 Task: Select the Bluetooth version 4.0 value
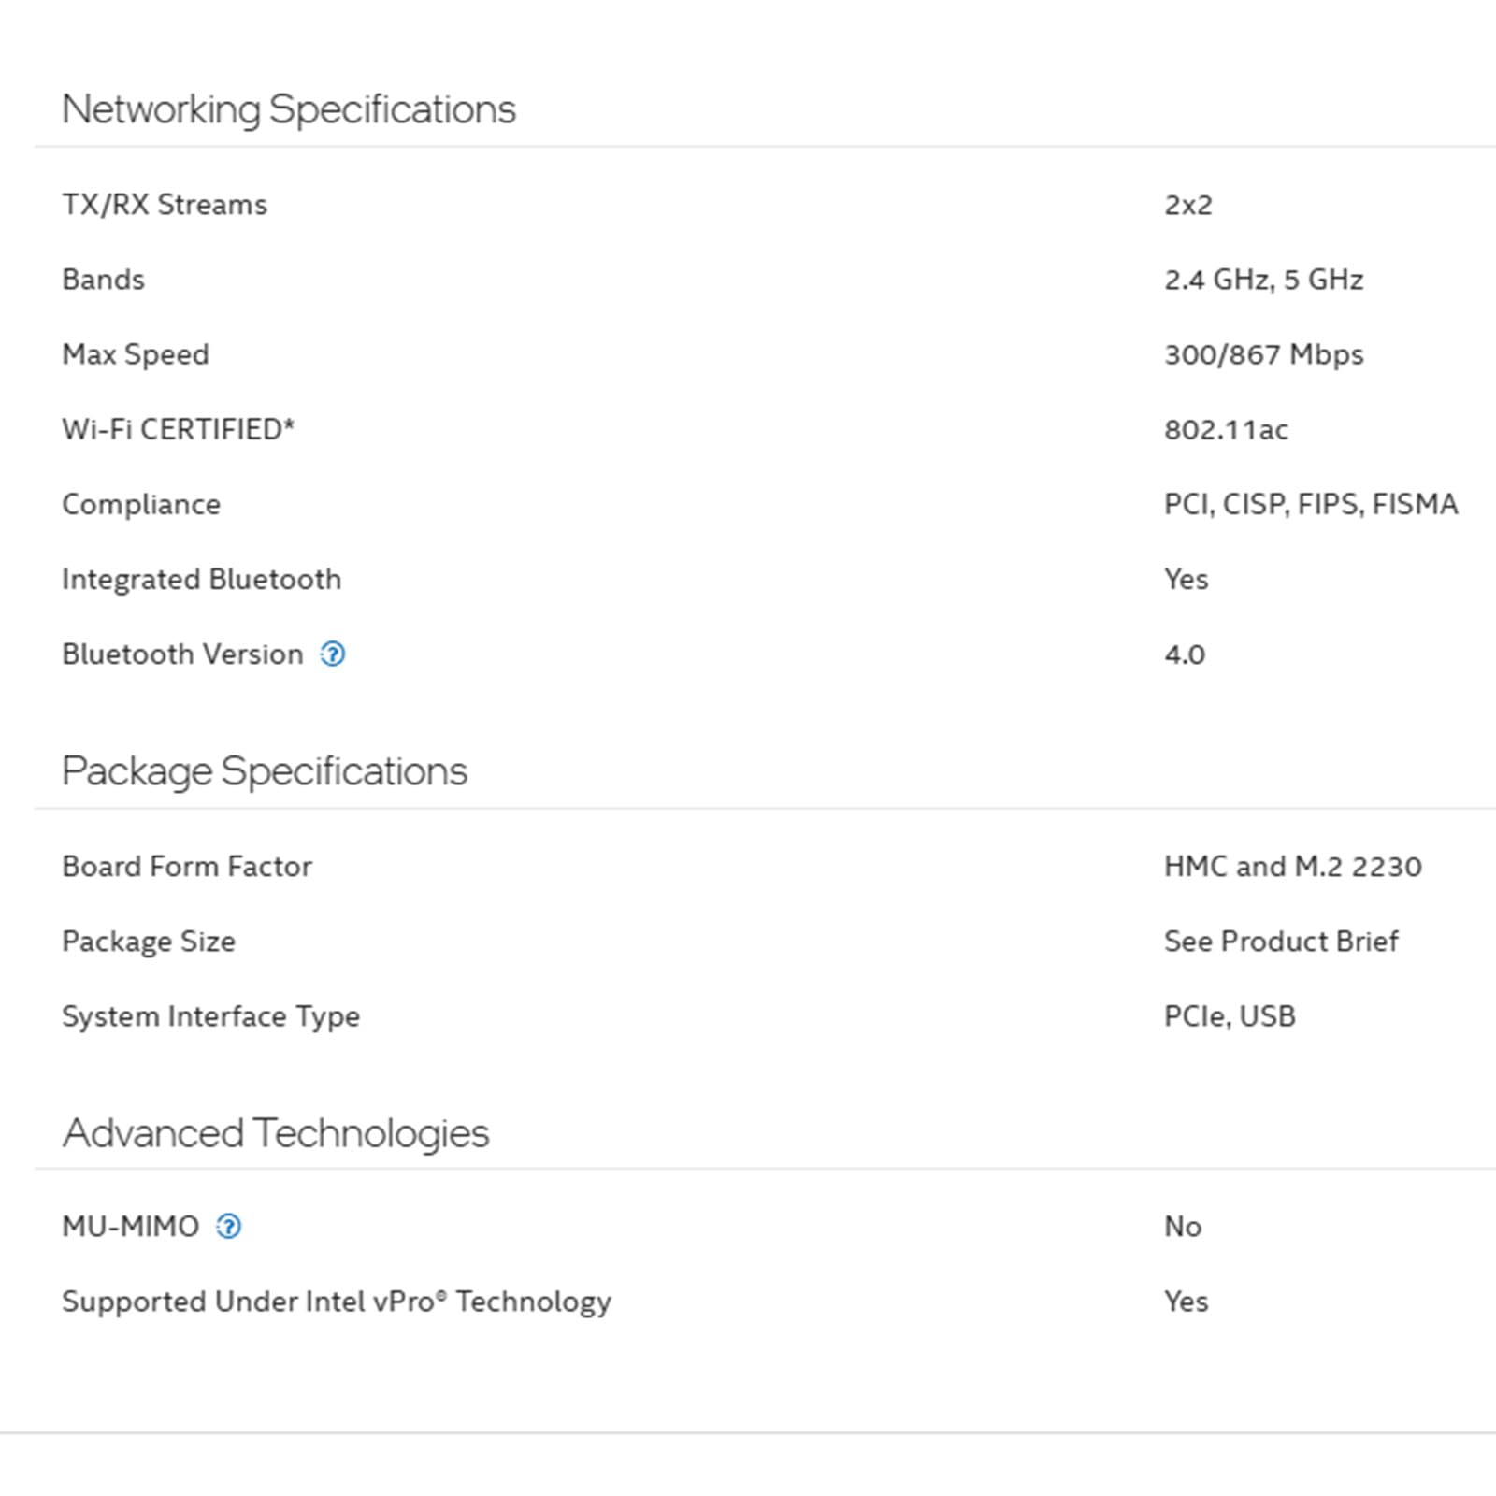click(1185, 654)
